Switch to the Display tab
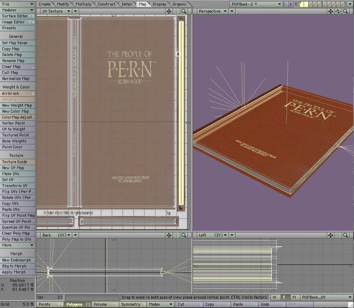Viewport: 354px width, 308px height. [159, 4]
